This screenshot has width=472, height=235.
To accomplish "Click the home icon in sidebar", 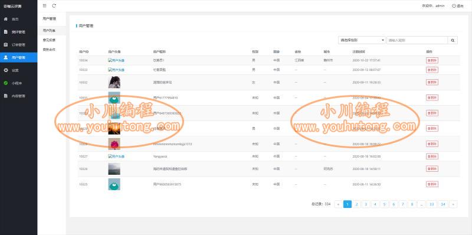I will coord(5,19).
